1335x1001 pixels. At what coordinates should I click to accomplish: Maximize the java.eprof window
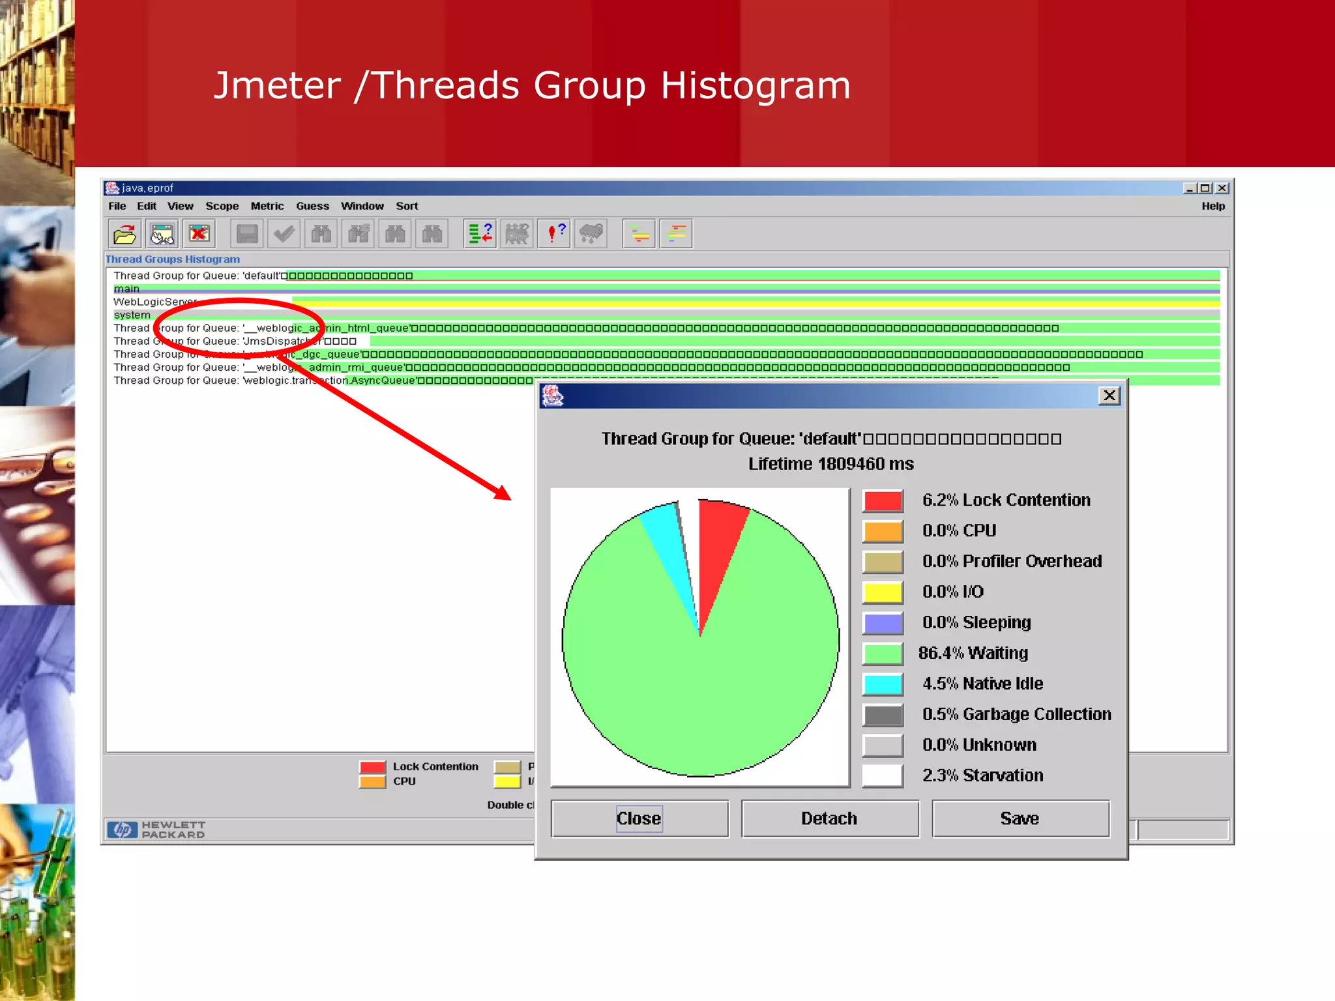[1205, 188]
